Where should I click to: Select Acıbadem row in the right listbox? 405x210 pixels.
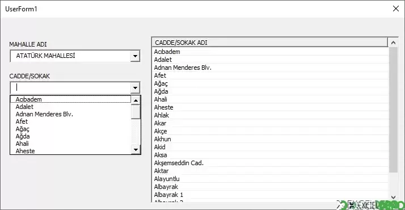[x=271, y=52]
